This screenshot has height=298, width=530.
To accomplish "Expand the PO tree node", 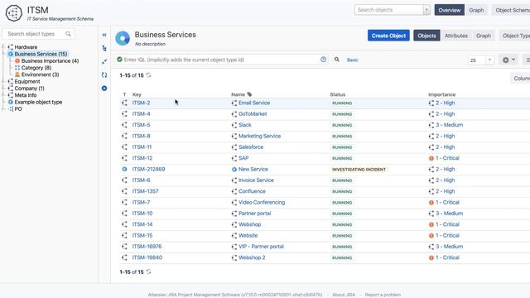I will click(x=3, y=108).
